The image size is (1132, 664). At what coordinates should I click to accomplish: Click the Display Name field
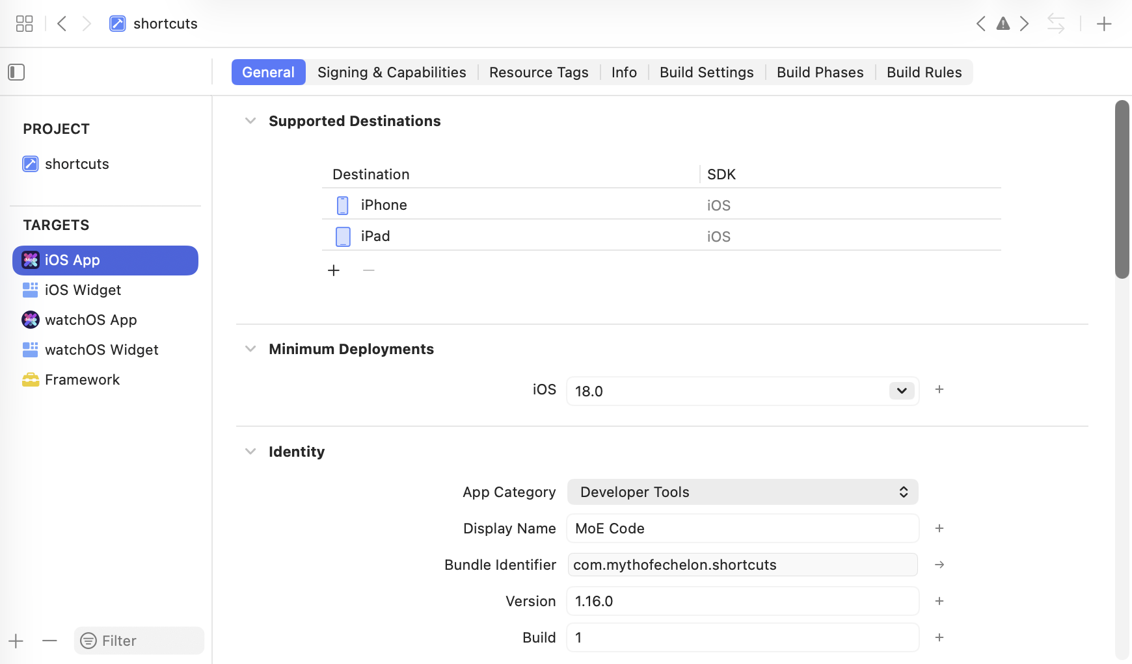[x=743, y=528]
